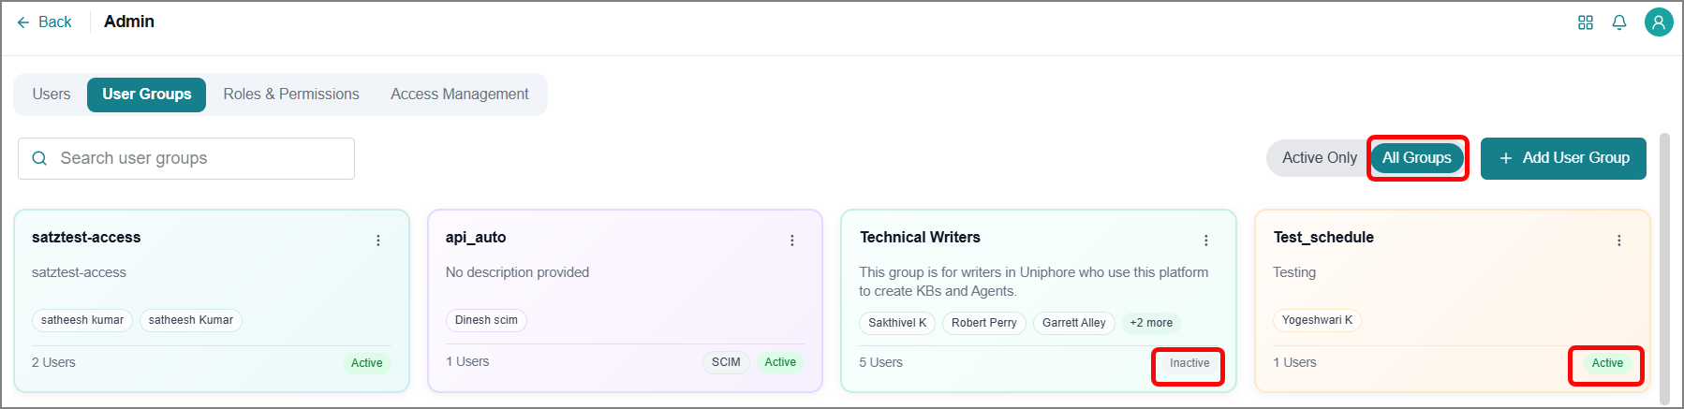Open the Technical Writers card options menu

(1206, 241)
